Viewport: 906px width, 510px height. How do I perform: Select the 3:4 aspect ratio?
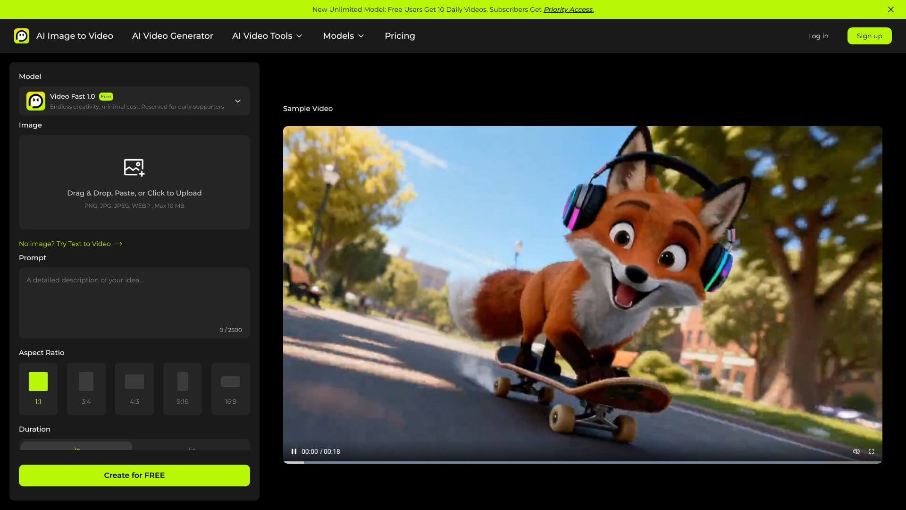86,389
